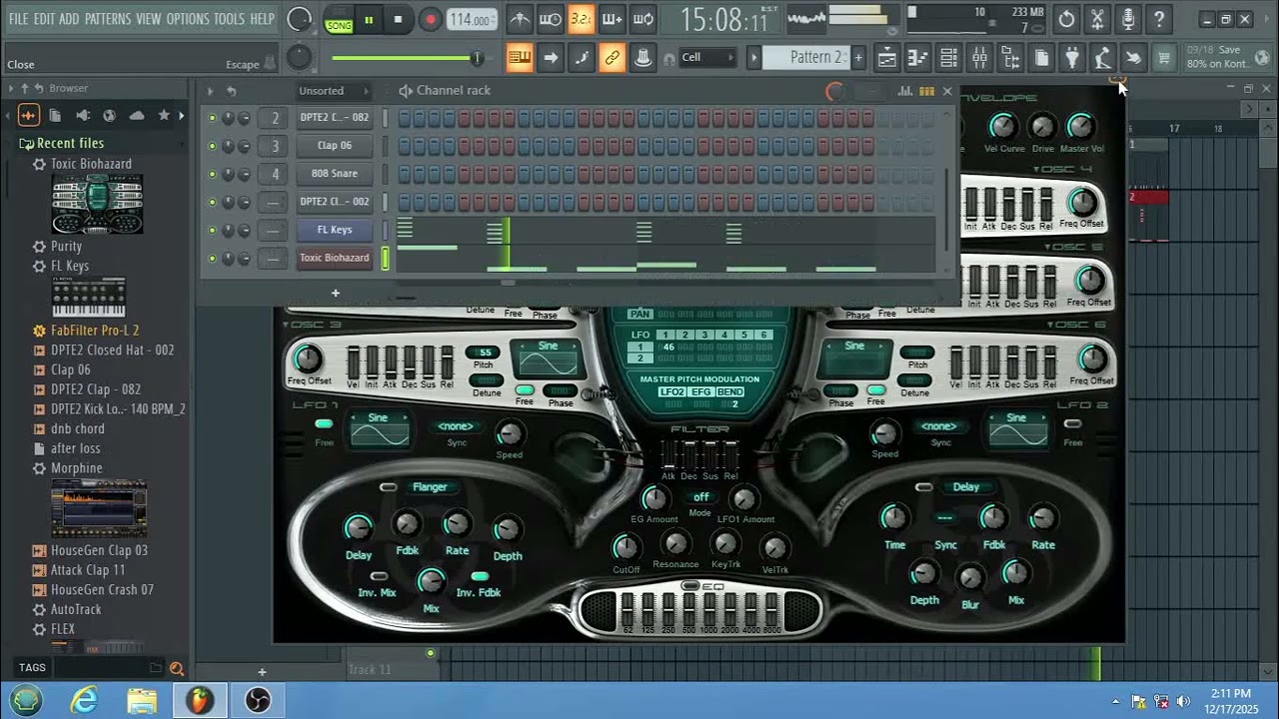Viewport: 1279px width, 719px height.
Task: Toggle the Channel rack view icon
Action: click(x=949, y=58)
